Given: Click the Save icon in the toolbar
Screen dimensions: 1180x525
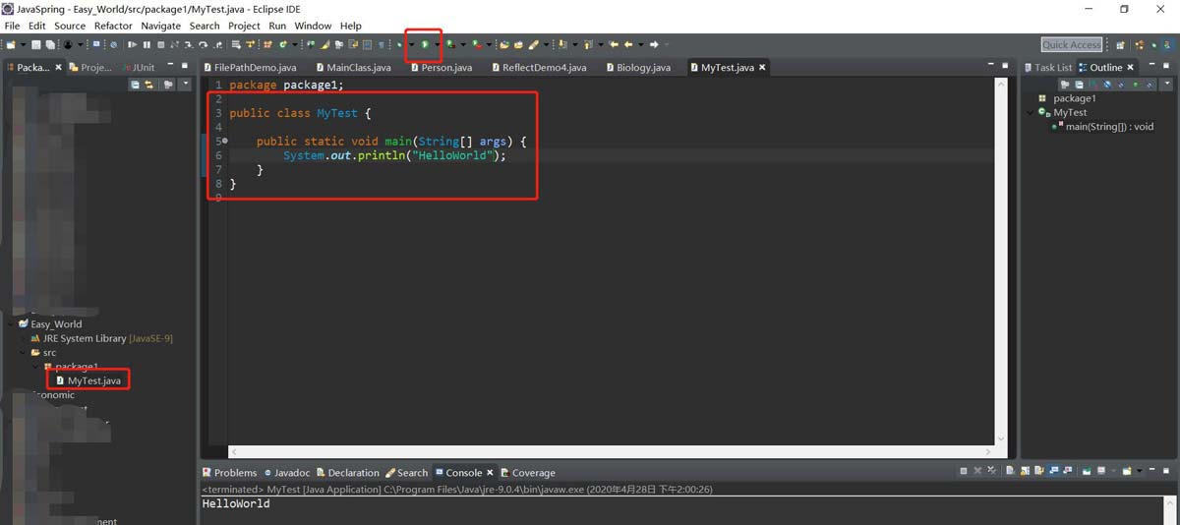Looking at the screenshot, I should point(35,44).
